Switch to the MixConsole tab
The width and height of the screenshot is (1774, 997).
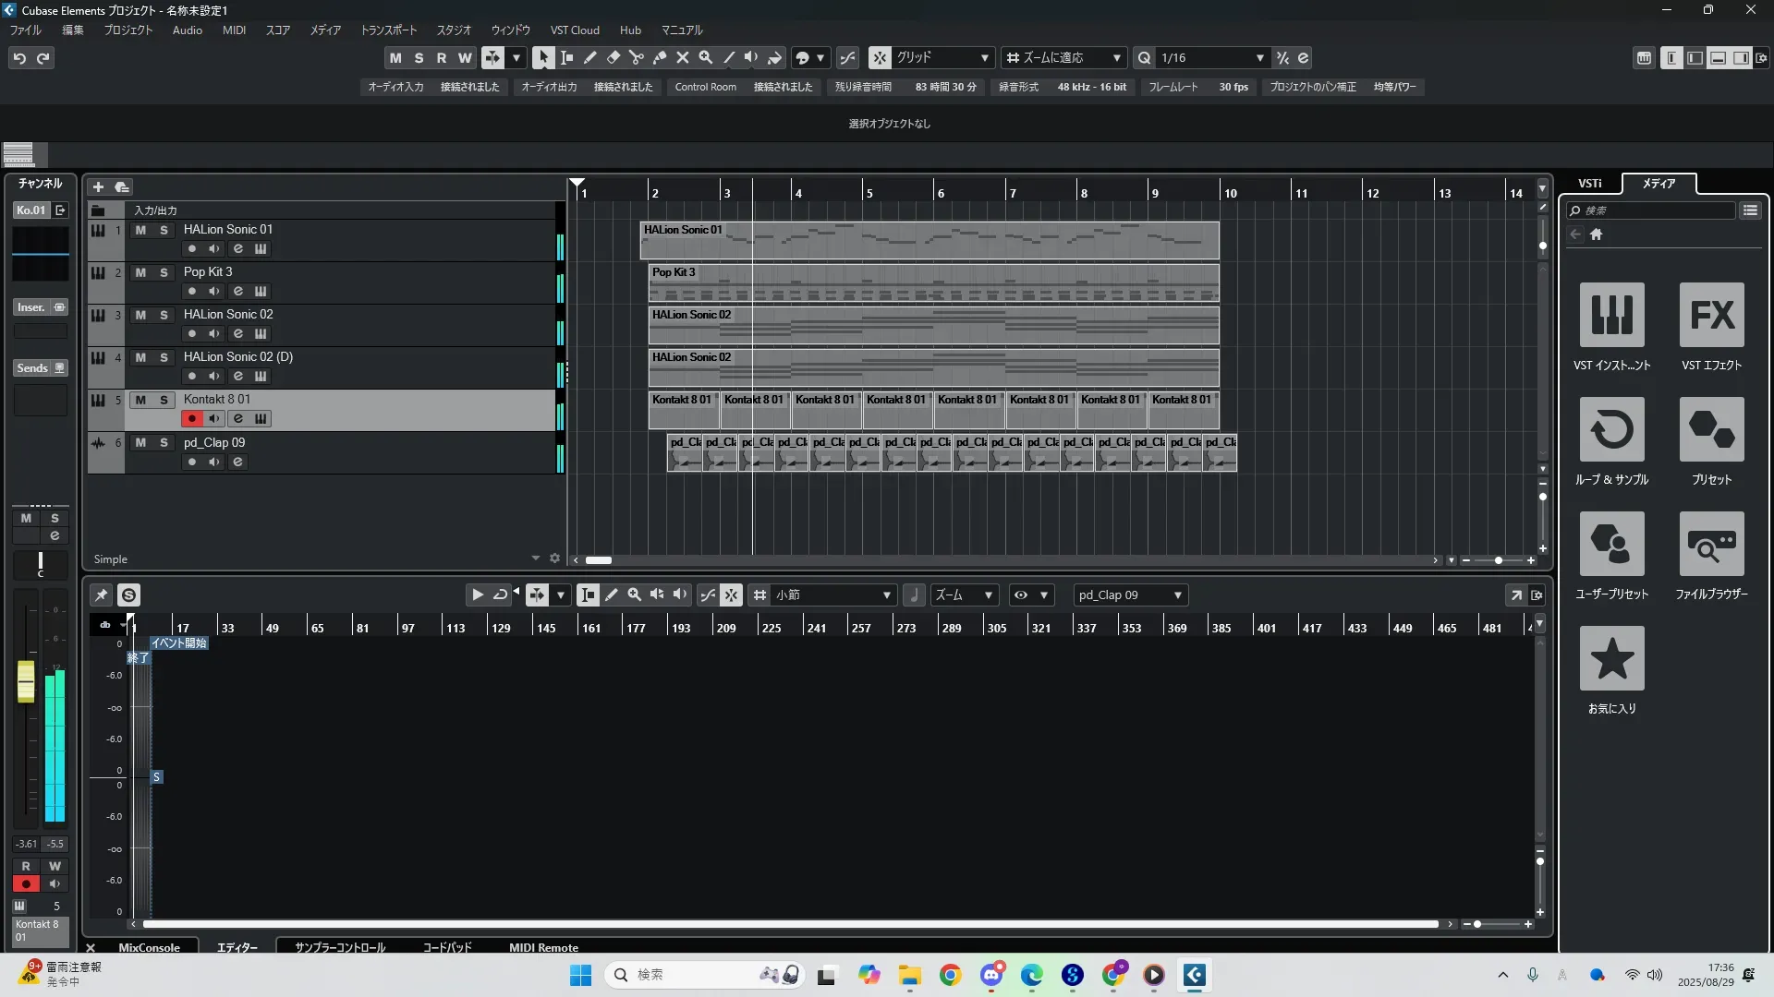(149, 947)
